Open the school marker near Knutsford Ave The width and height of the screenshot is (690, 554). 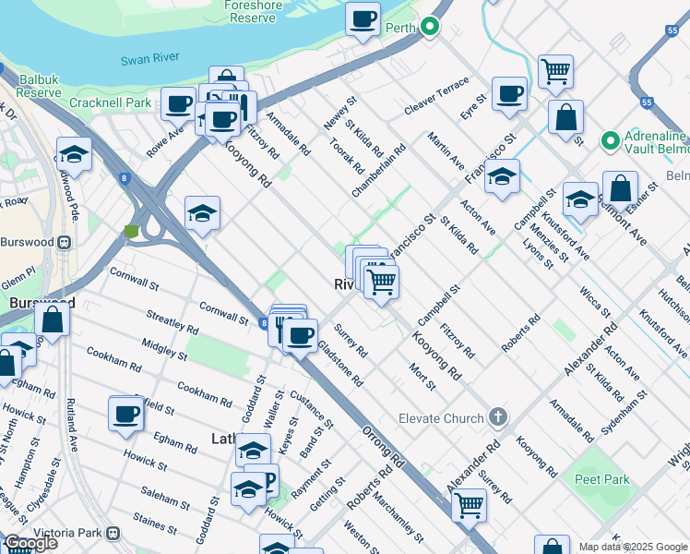[x=580, y=200]
